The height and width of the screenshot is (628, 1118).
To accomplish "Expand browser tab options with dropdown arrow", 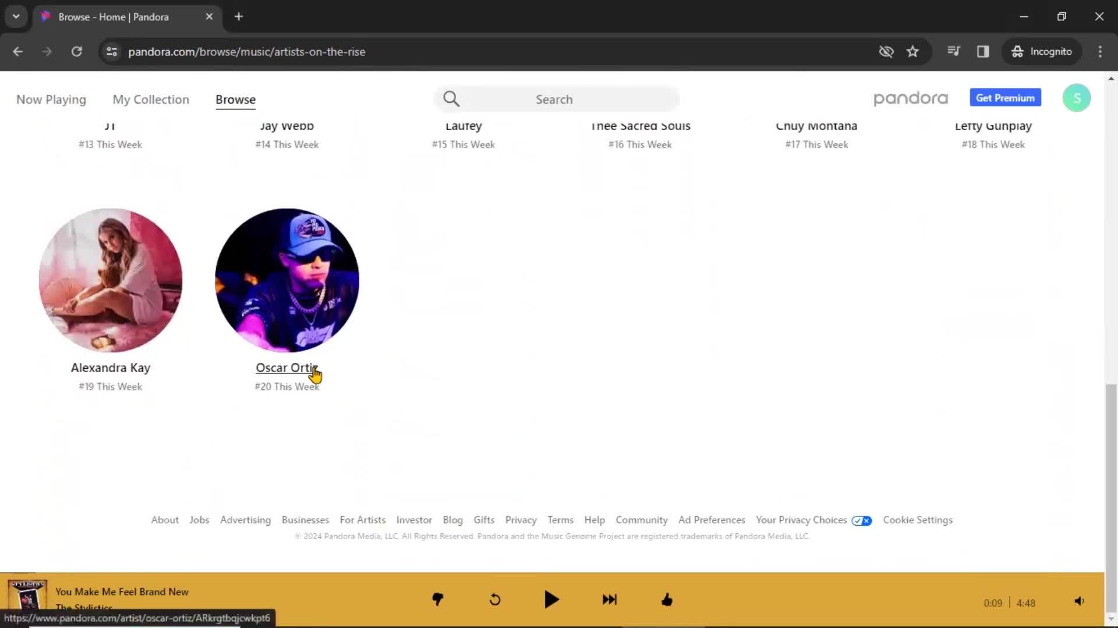I will tap(16, 17).
